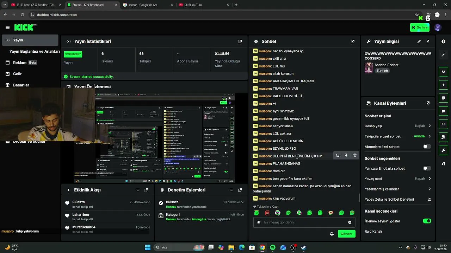Expand Yasaklanmış kelimeler chevron
Screen dimensions: 451x253
click(x=430, y=189)
